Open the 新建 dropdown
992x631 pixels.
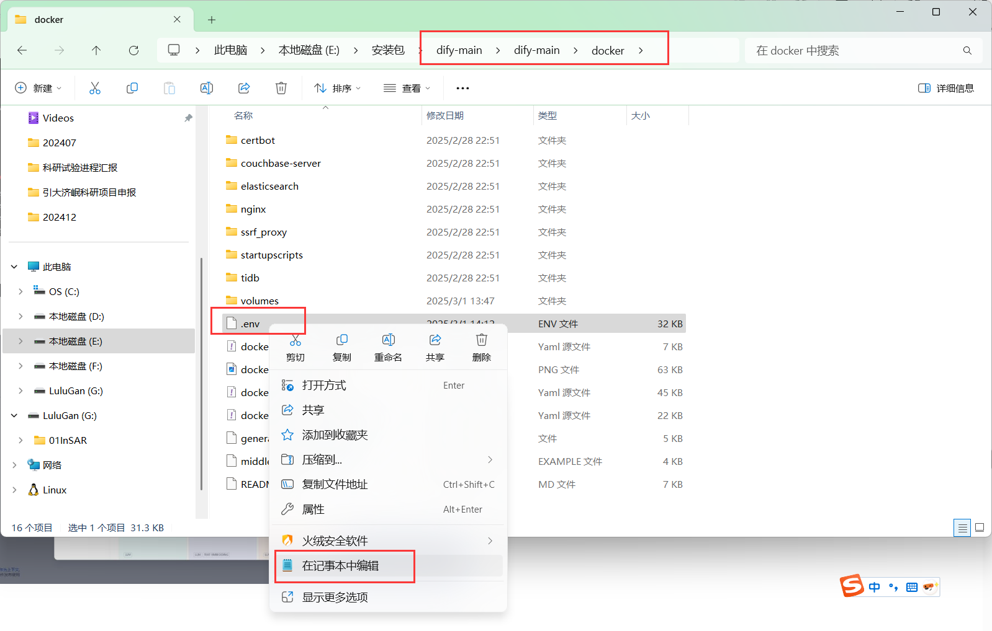tap(38, 88)
